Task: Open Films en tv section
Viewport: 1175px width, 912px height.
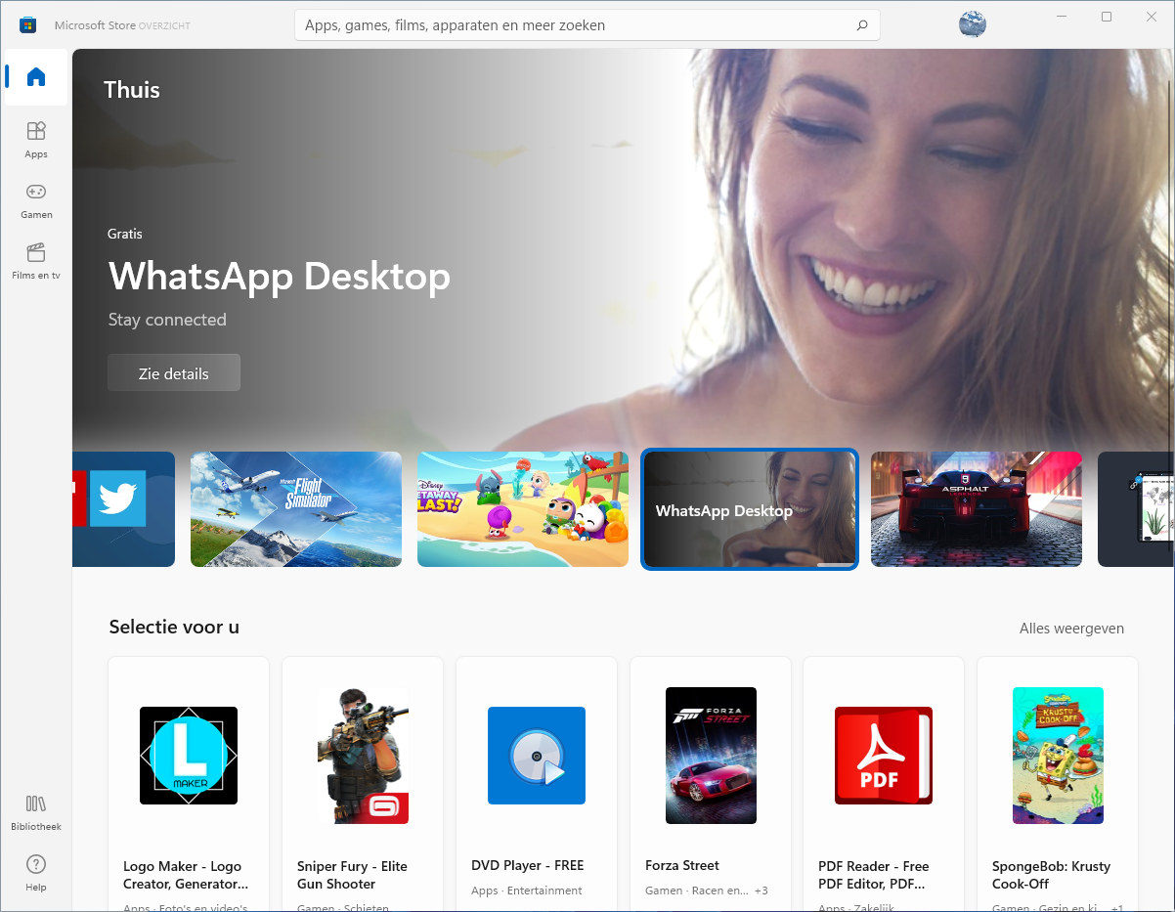Action: point(36,260)
